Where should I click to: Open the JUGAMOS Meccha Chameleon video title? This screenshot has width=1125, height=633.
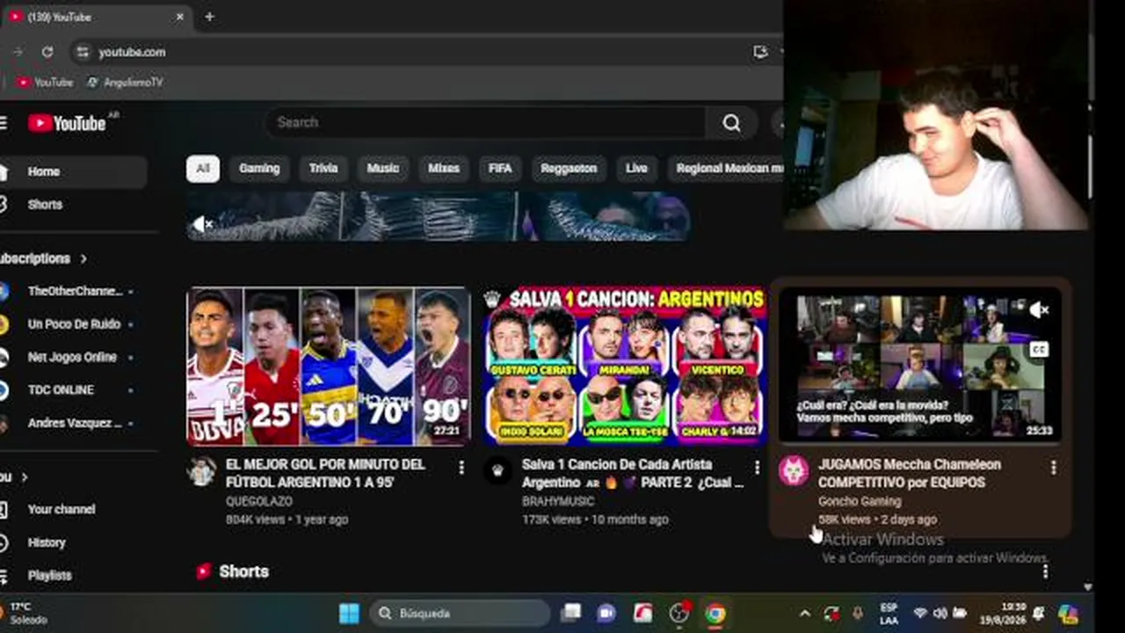pos(910,473)
